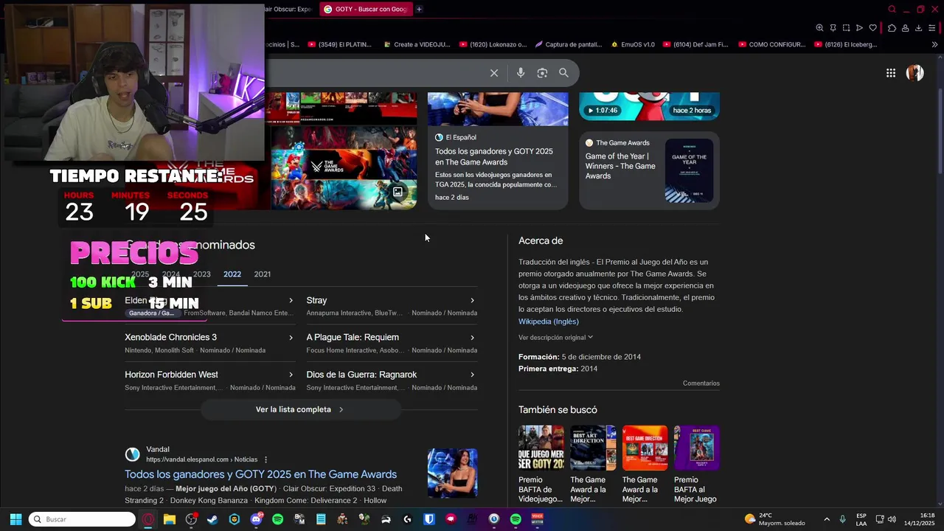The image size is (944, 531).
Task: Open the Captura de pantalla bookmark
Action: pos(568,44)
